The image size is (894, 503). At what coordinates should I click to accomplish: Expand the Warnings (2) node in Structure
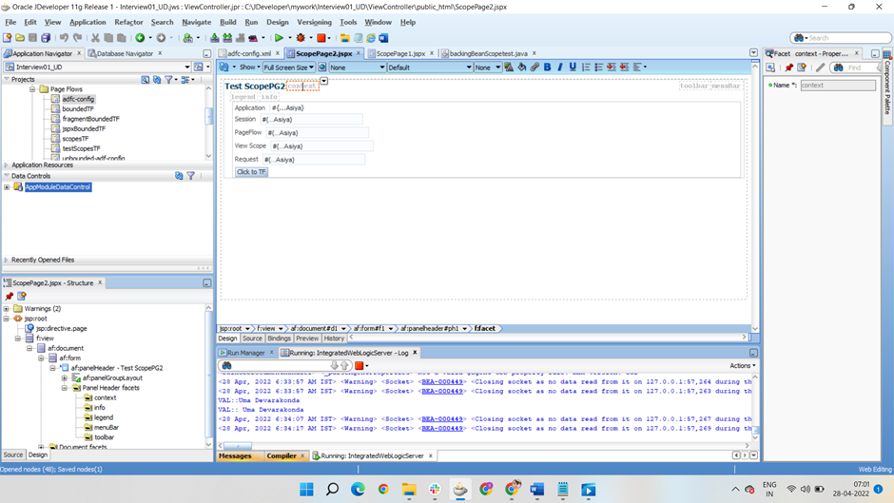7,308
